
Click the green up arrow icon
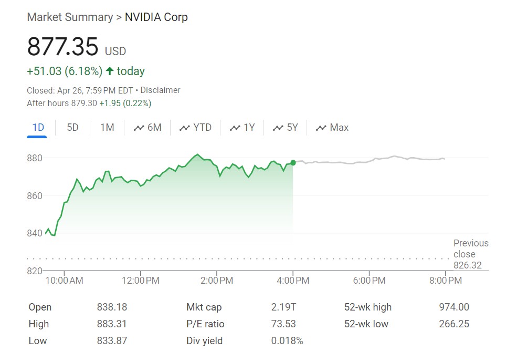(110, 71)
